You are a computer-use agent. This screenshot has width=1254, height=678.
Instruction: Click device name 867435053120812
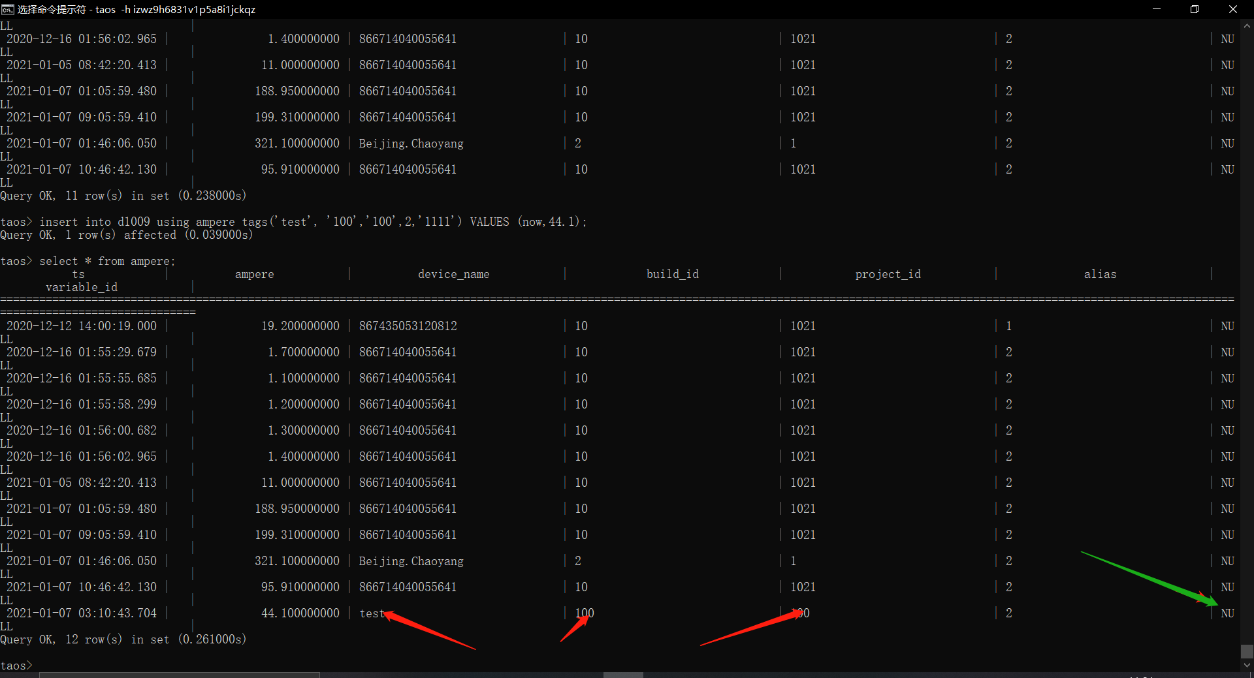(408, 326)
